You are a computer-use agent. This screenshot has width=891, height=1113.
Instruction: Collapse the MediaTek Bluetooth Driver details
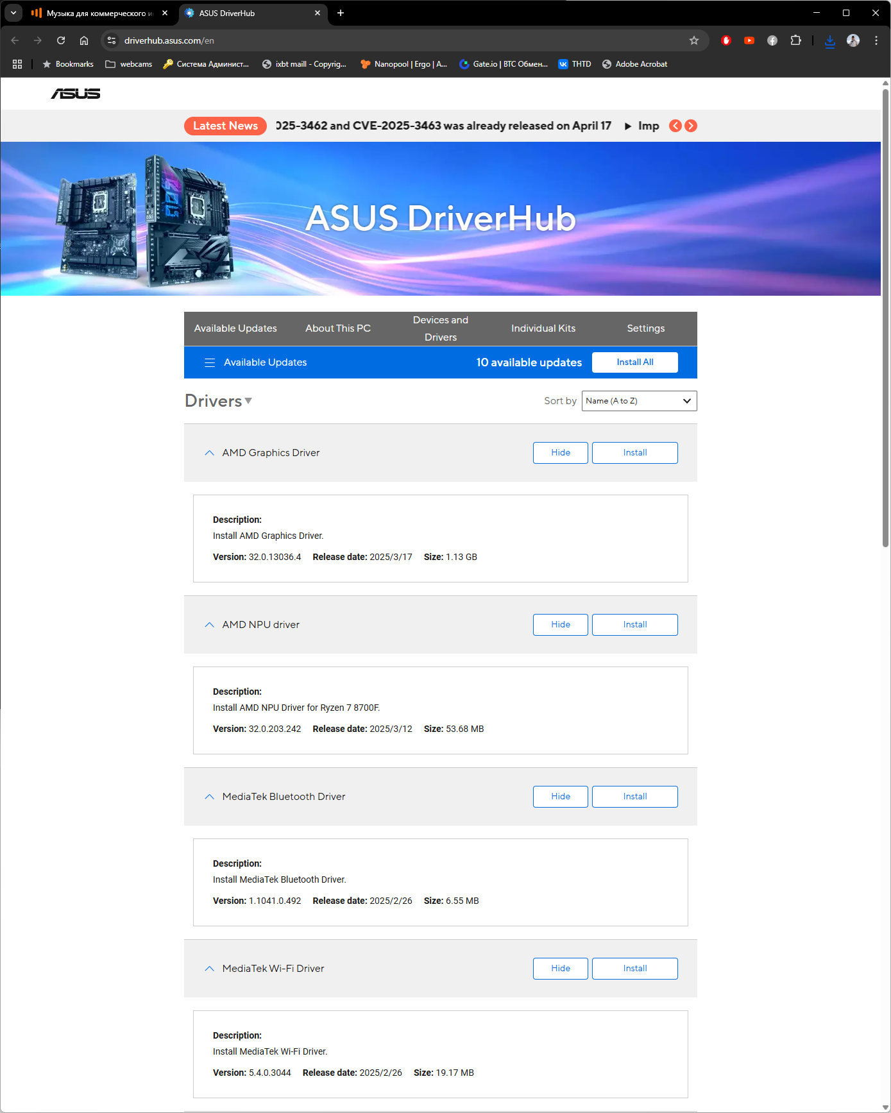point(209,797)
